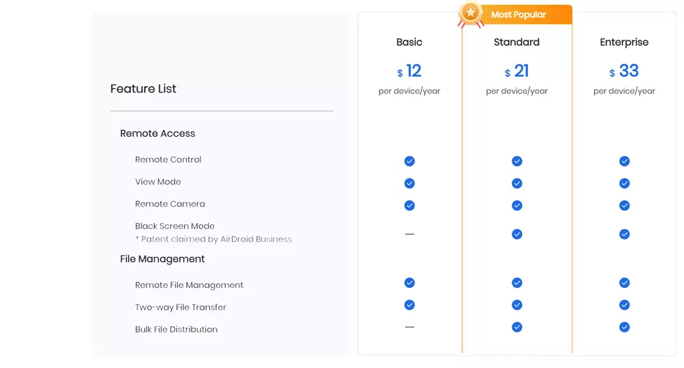Click the Enterprise checkmark for Two-way File Transfer

pyautogui.click(x=624, y=305)
